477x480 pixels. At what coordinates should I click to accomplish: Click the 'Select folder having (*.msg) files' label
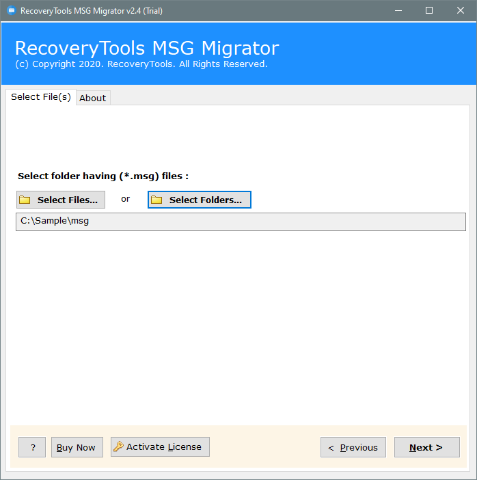(x=103, y=176)
